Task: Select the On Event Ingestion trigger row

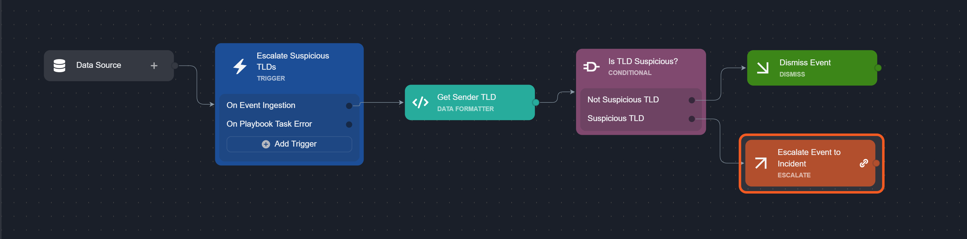Action: pyautogui.click(x=261, y=105)
